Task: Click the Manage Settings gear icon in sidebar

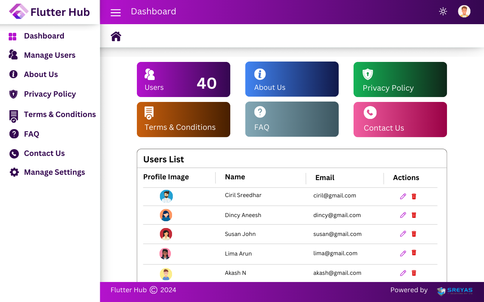Action: [x=14, y=172]
